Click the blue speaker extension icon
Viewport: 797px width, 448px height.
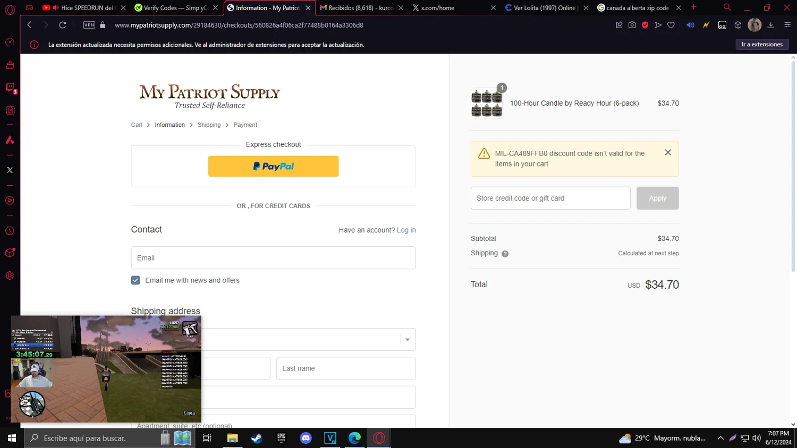690,25
